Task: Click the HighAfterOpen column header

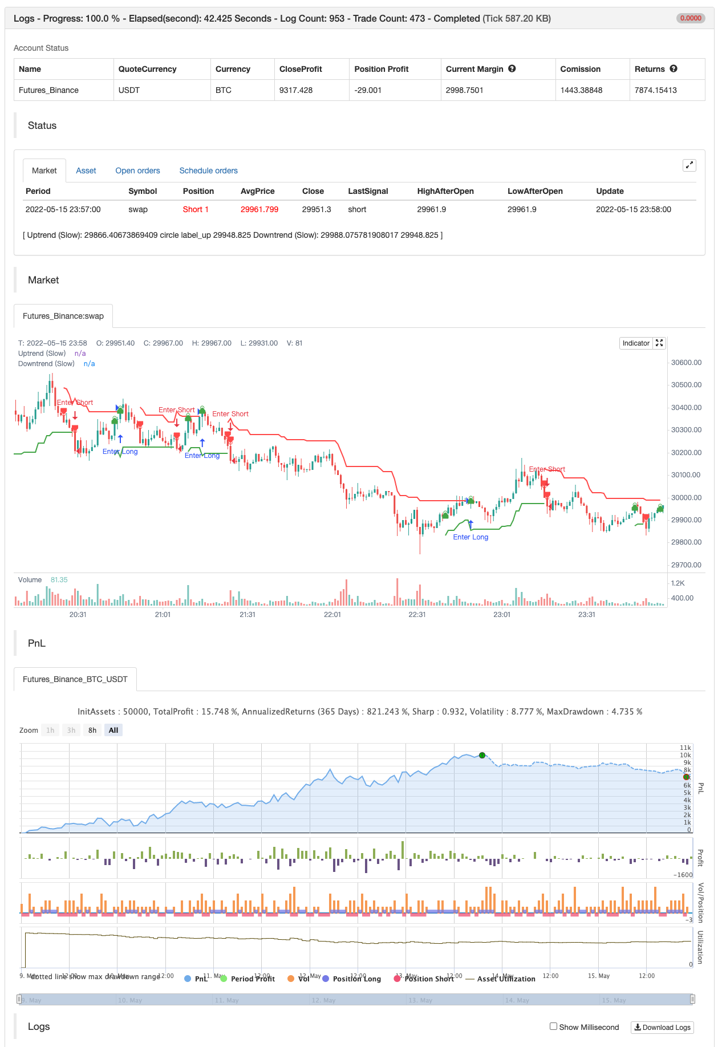Action: [x=445, y=191]
